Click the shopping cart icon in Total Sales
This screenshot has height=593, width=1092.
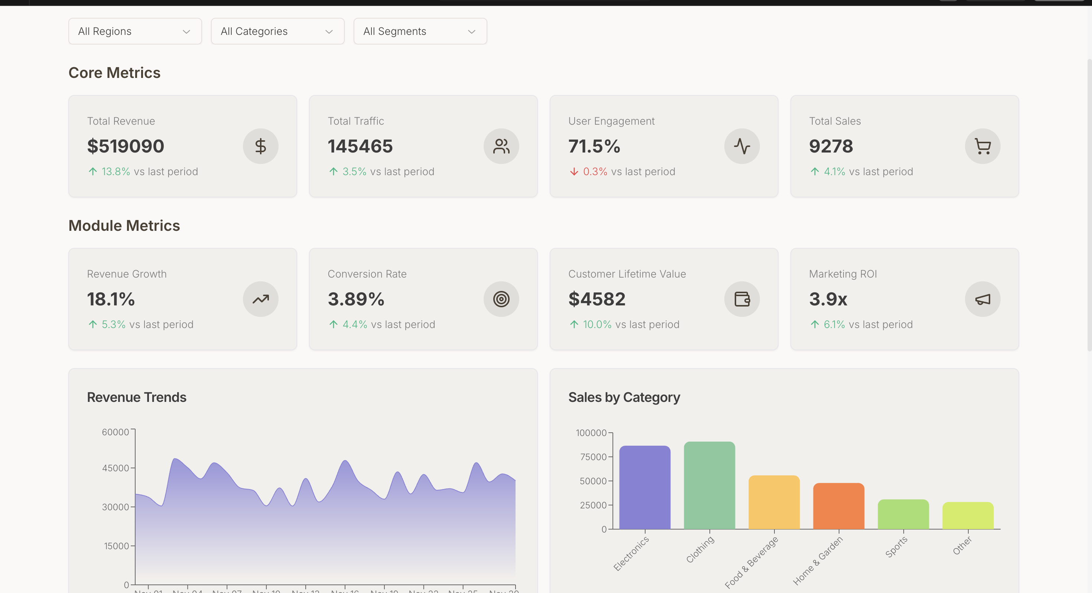pyautogui.click(x=982, y=146)
